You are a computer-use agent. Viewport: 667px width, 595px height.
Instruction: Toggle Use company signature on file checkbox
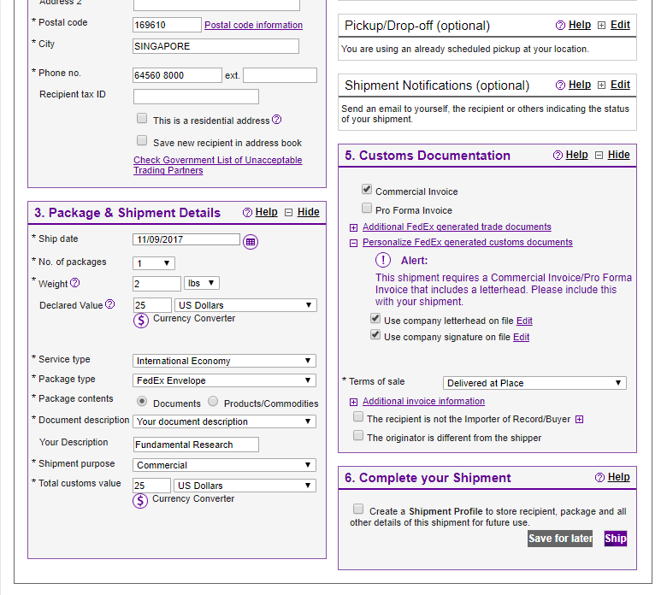click(375, 335)
